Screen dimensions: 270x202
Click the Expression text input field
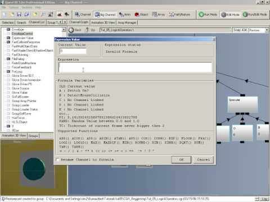[135, 67]
